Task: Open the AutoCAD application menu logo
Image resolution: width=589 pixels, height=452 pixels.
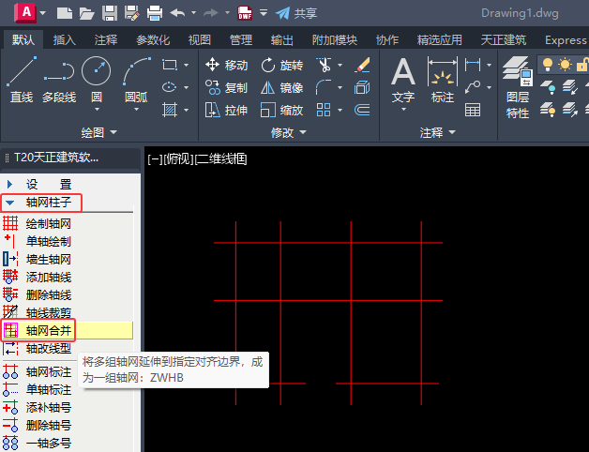Action: (24, 13)
